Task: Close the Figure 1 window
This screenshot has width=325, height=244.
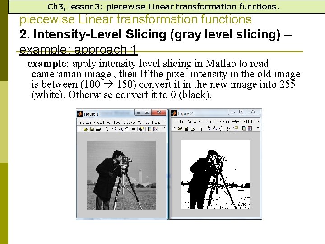Action: [159, 113]
